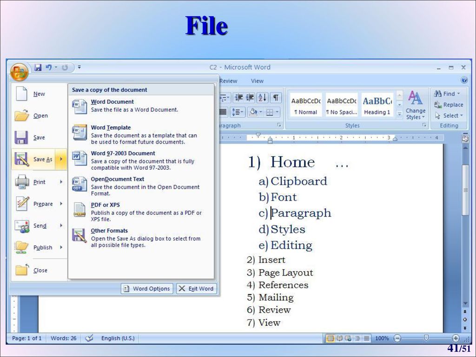The width and height of the screenshot is (476, 357).
Task: Expand the Publish submenu arrow
Action: (61, 247)
